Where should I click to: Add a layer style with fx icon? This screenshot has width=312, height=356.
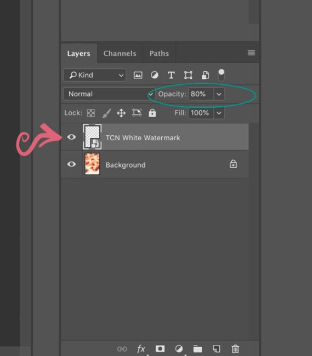pyautogui.click(x=141, y=349)
